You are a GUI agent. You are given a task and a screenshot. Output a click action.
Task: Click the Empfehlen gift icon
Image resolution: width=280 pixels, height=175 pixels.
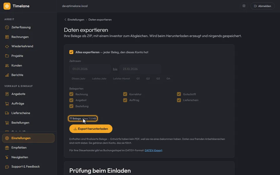click(7, 148)
